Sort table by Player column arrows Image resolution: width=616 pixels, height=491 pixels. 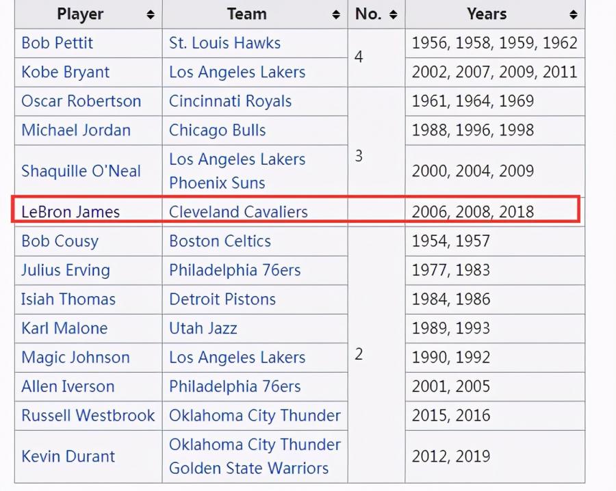pos(151,15)
